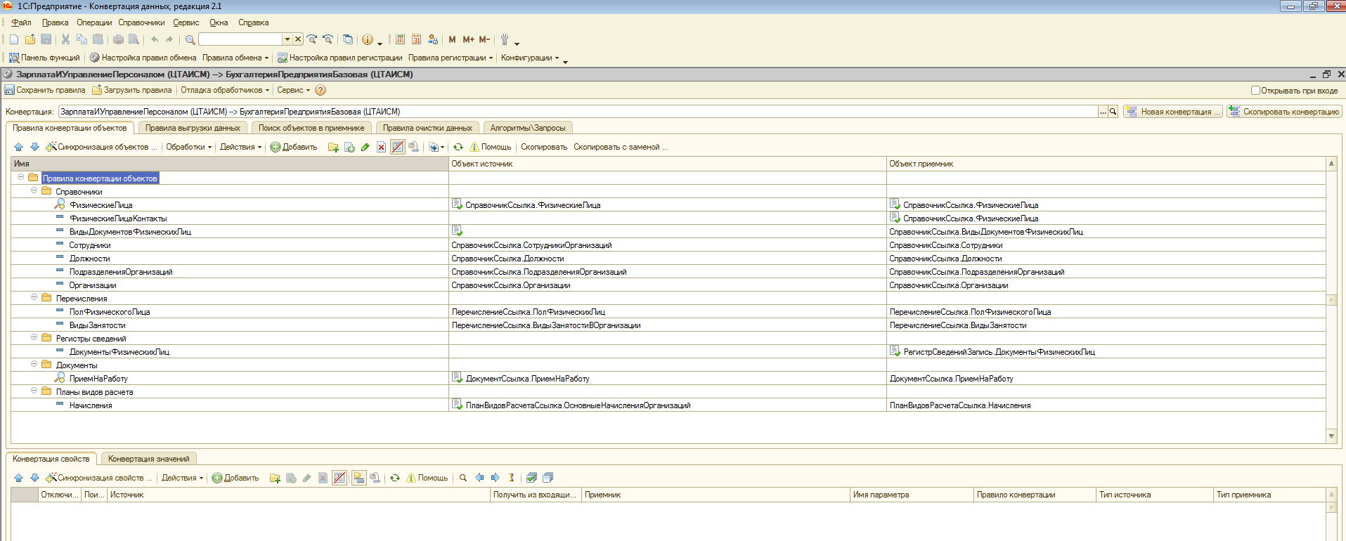Click lookup magnifier button of Конвертация field
This screenshot has width=1346, height=541.
point(1113,112)
